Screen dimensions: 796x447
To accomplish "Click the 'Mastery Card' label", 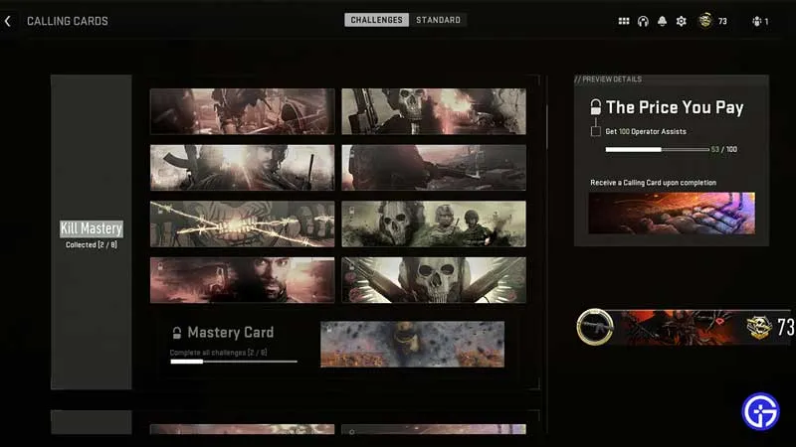I will (x=231, y=333).
